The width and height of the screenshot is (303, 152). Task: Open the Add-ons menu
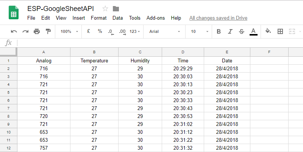156,18
